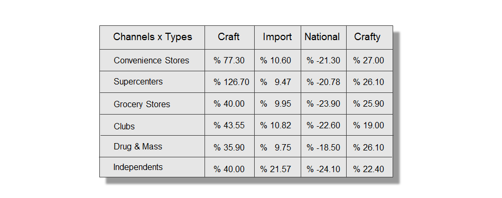Select the % -24.10 National cell
This screenshot has width=502, height=198.
[x=323, y=168]
